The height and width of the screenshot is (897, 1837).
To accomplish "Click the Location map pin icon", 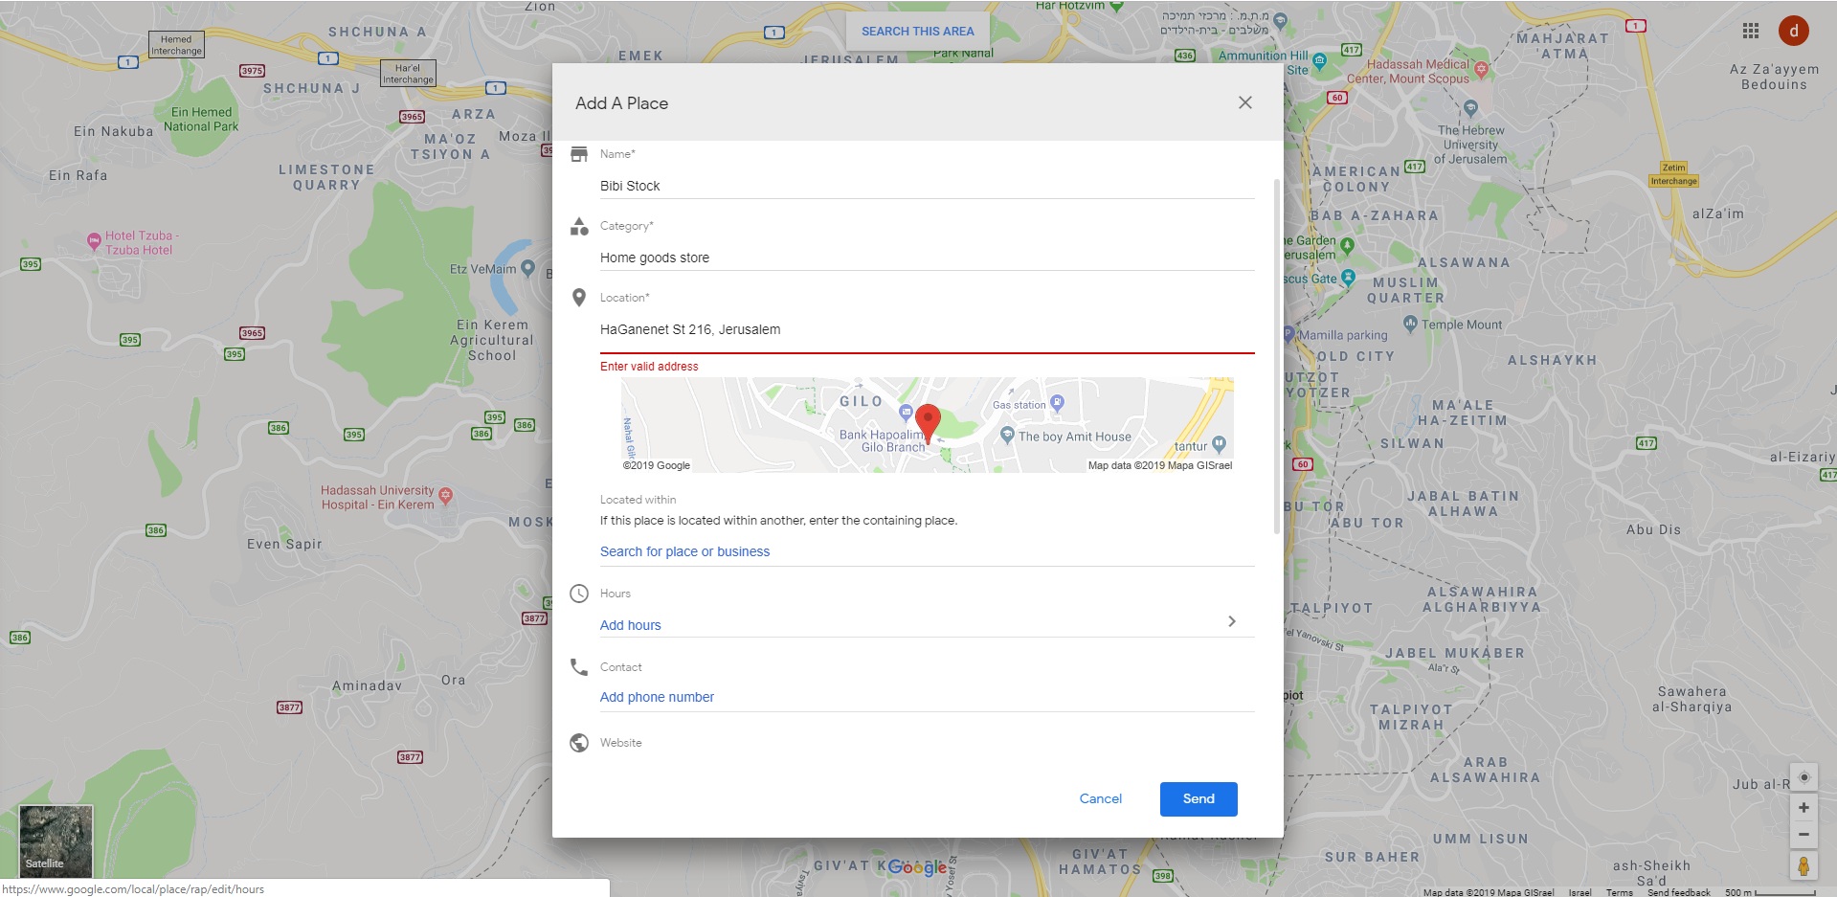I will click(579, 298).
